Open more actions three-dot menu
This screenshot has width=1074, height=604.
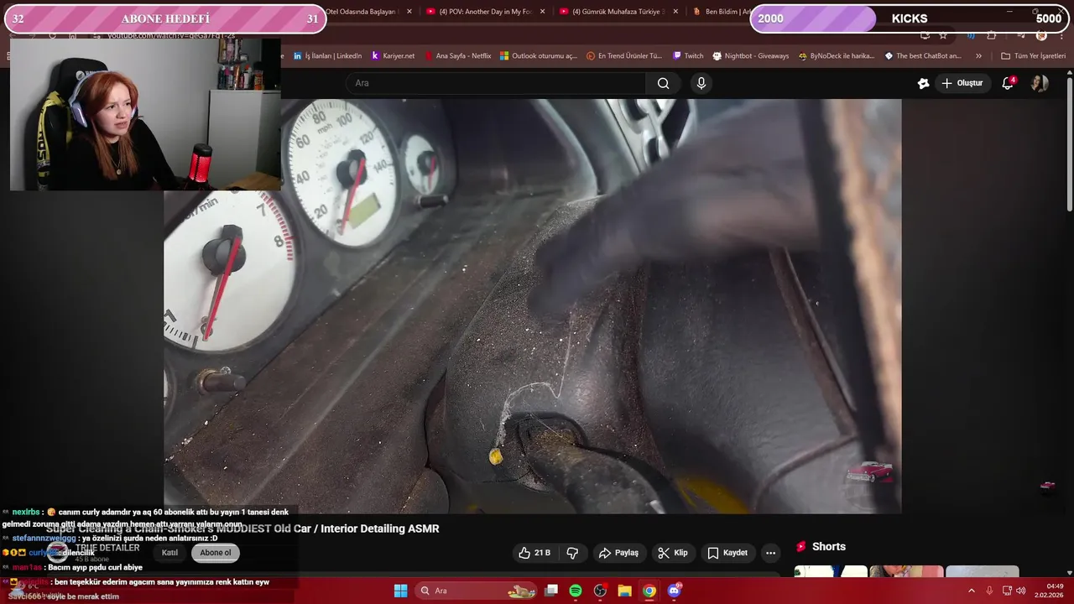pos(770,553)
